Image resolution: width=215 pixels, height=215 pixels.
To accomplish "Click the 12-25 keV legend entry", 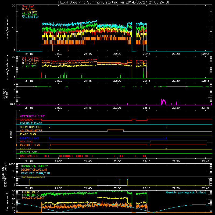I will 30,12.
